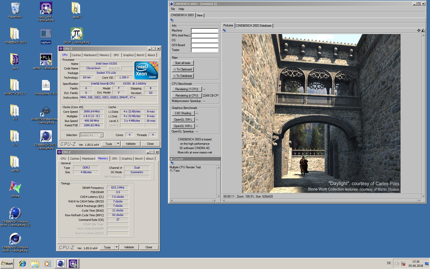Screen dimensions: 430x269
Task: Open the Socket #1 selection dropdown
Action: click(x=101, y=135)
